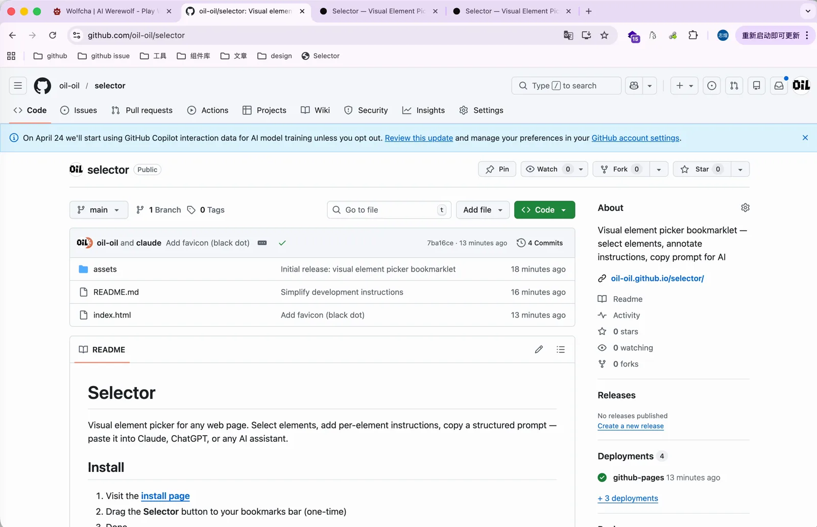Open notifications inbox icon
The image size is (817, 527).
[x=779, y=86]
